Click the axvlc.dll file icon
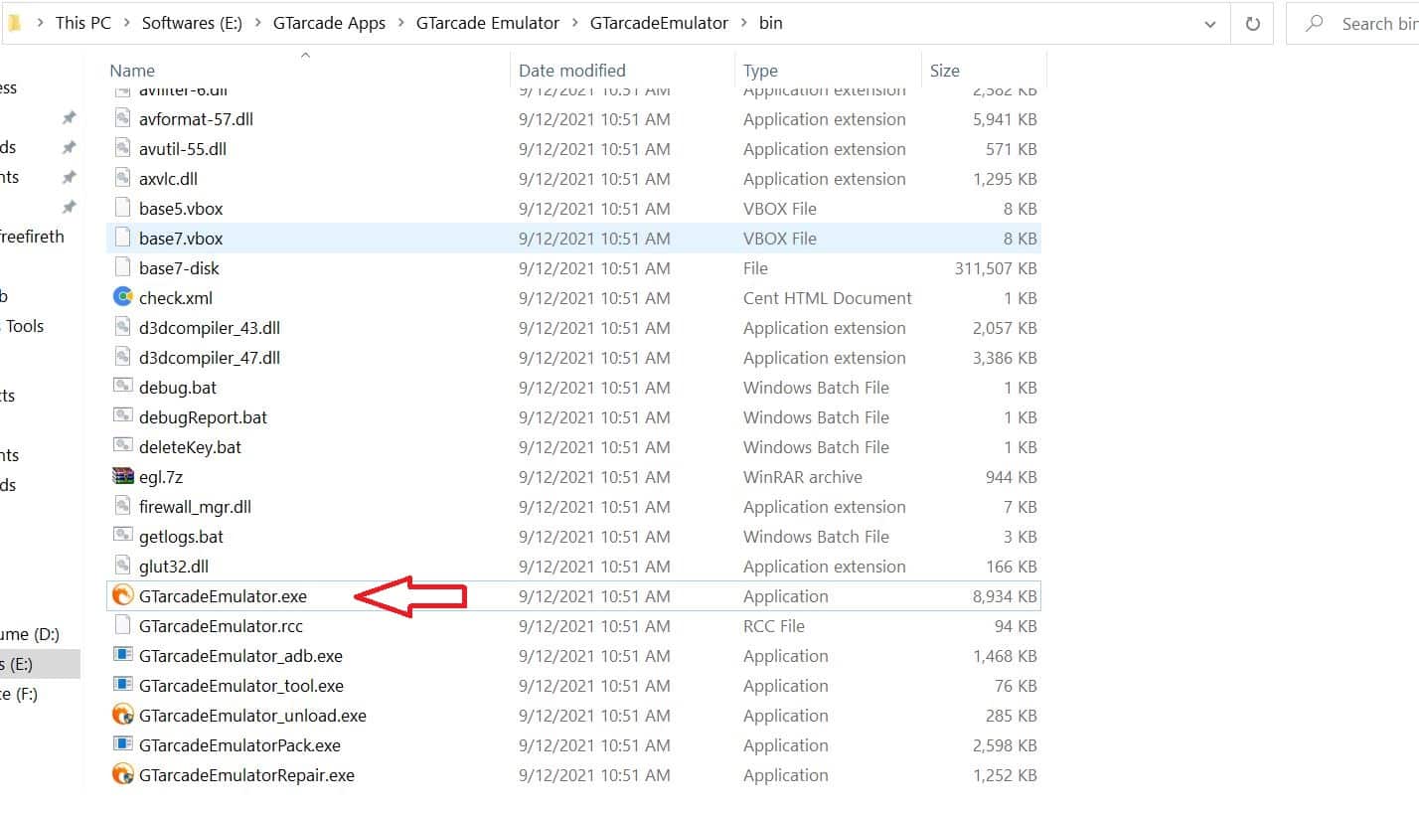This screenshot has width=1419, height=815. tap(123, 179)
